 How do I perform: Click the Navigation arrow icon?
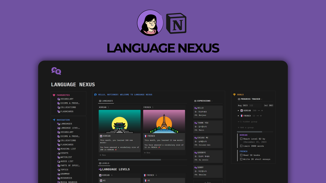click(x=54, y=120)
